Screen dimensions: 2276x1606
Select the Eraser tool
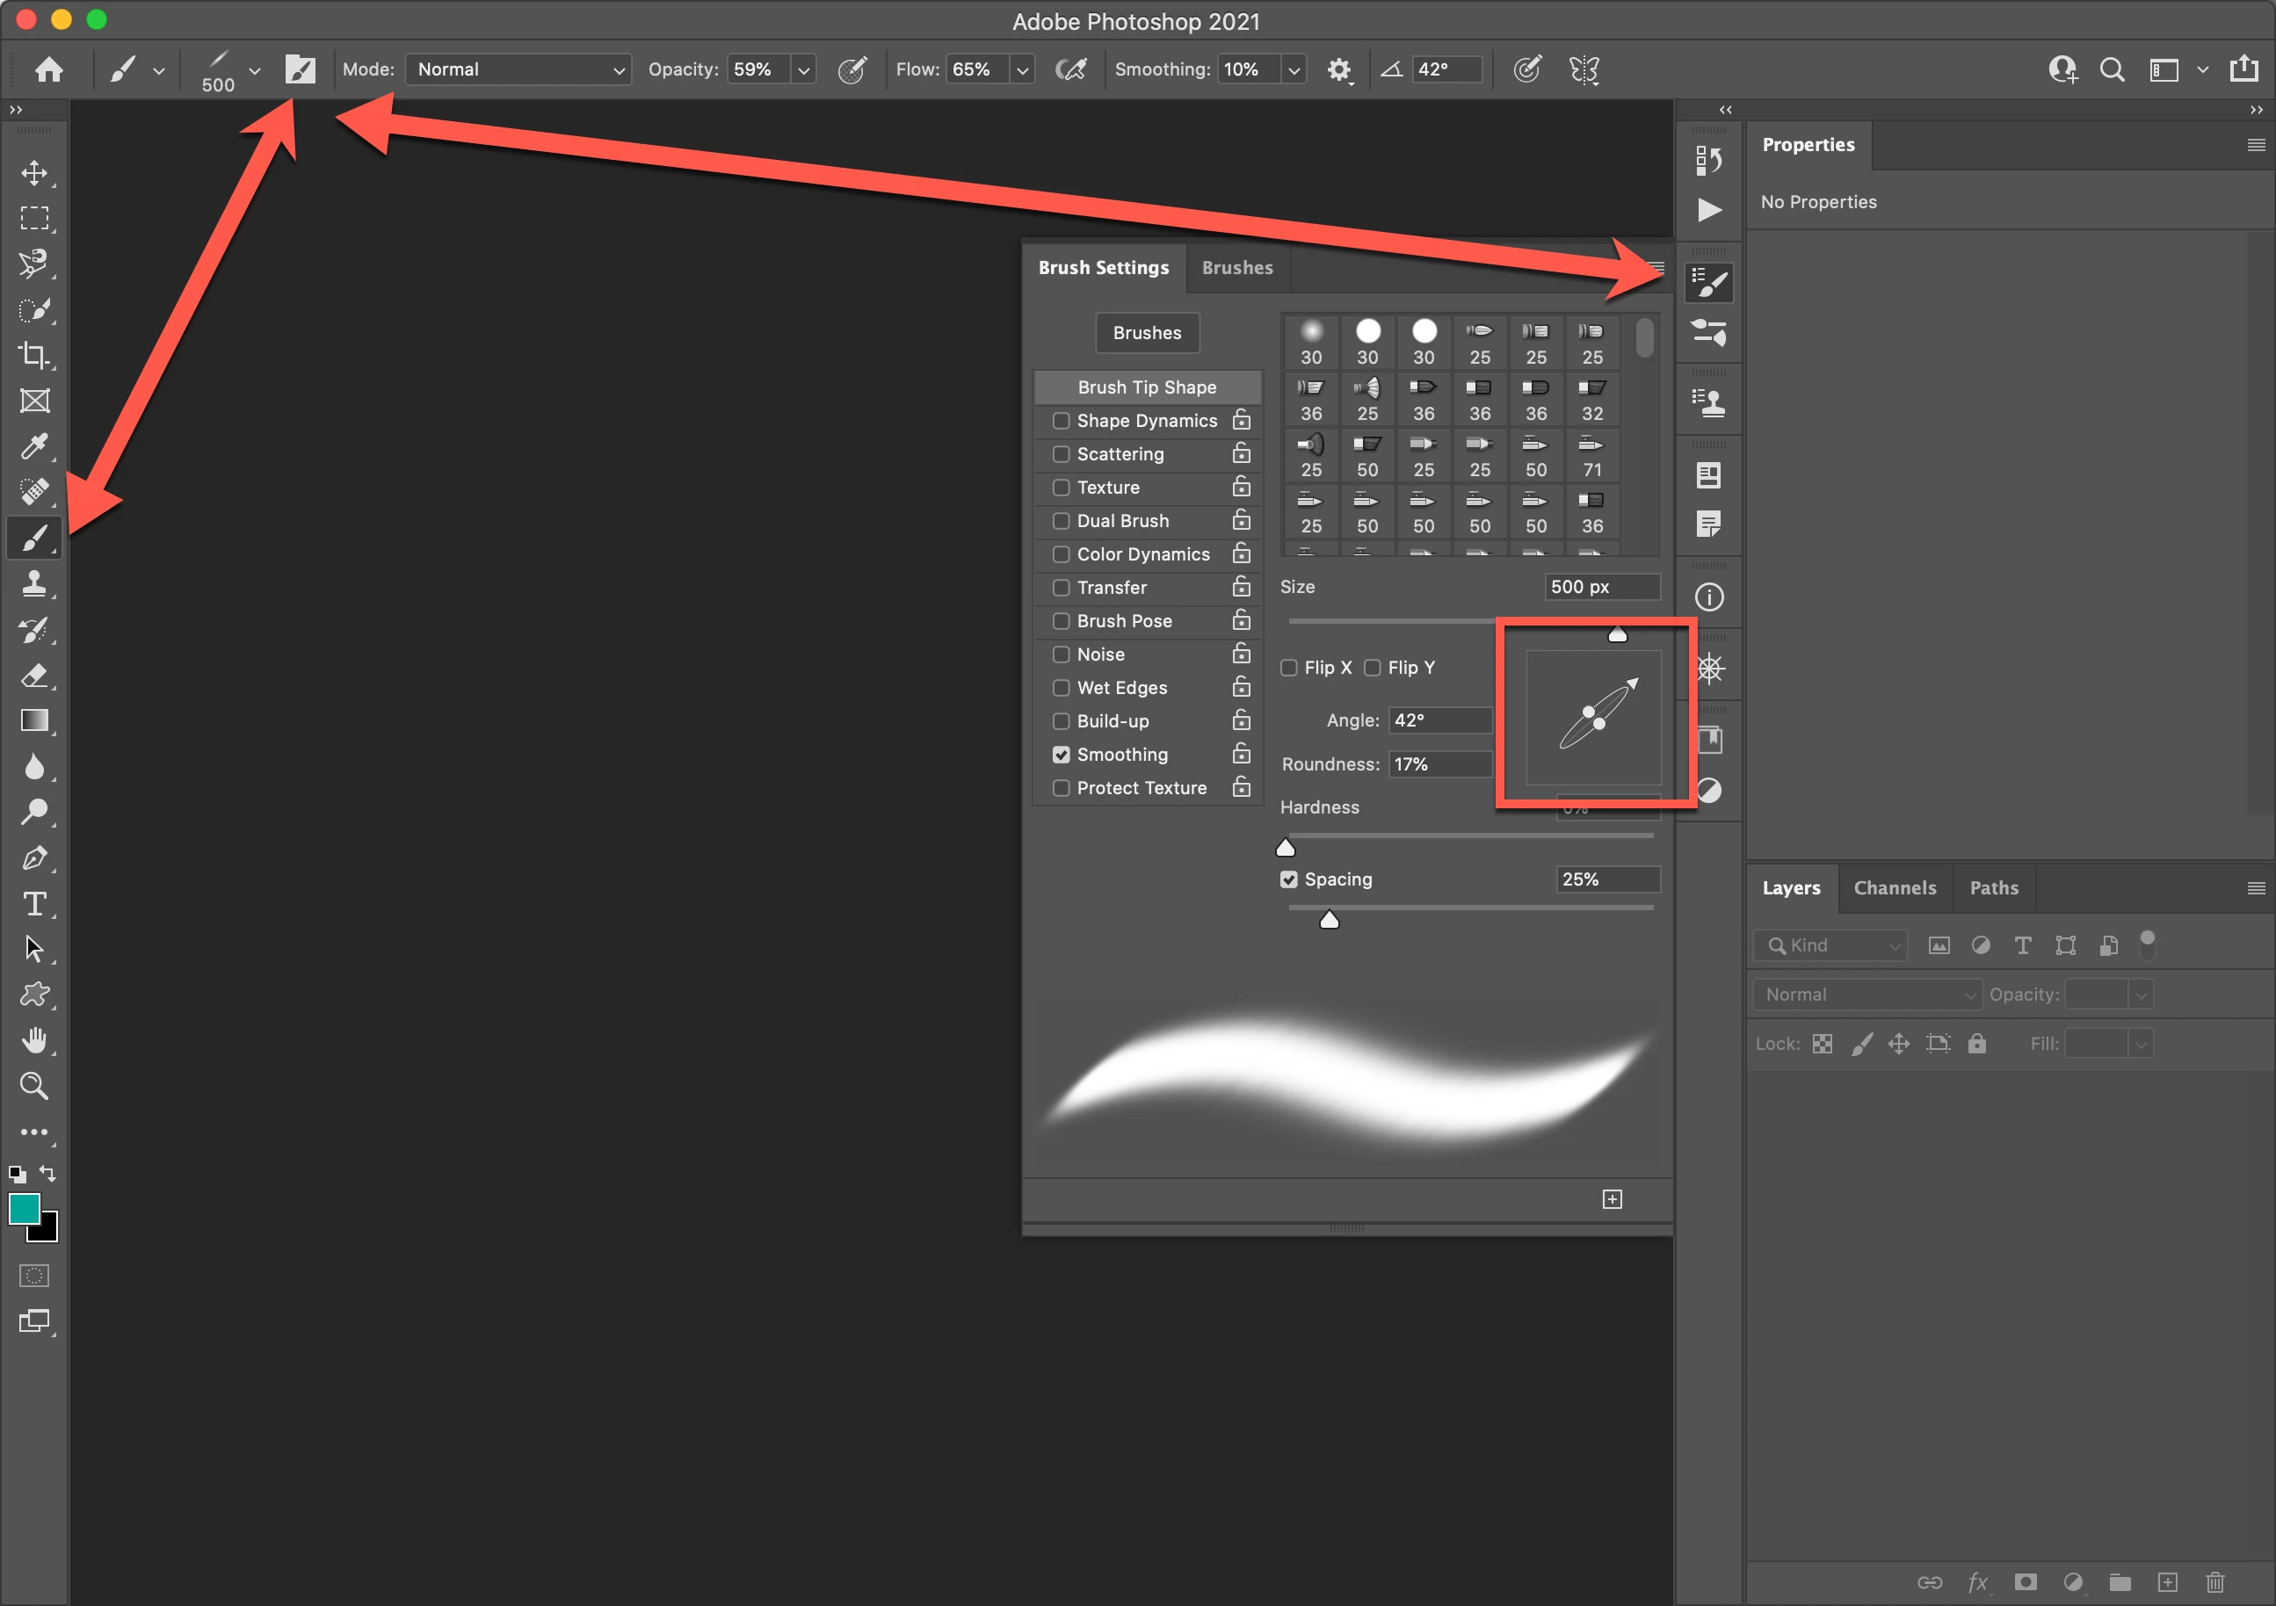34,675
